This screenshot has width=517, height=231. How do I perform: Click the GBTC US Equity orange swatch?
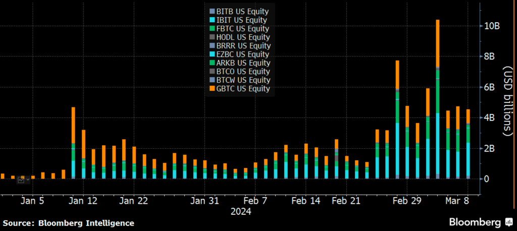point(212,89)
